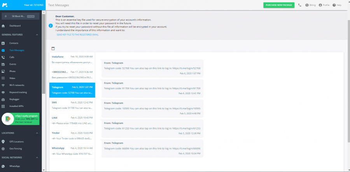Click the phone icon in top bar
The image size is (350, 172).
click(299, 5)
